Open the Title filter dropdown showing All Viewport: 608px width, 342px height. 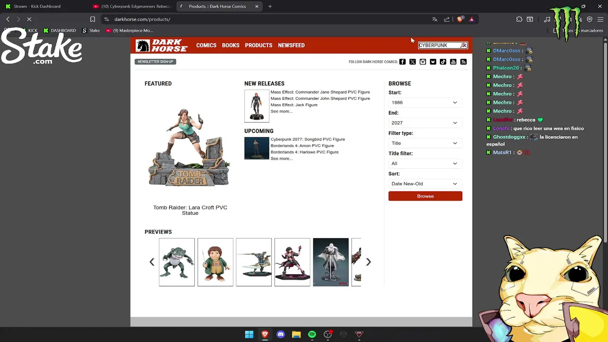[x=425, y=163]
